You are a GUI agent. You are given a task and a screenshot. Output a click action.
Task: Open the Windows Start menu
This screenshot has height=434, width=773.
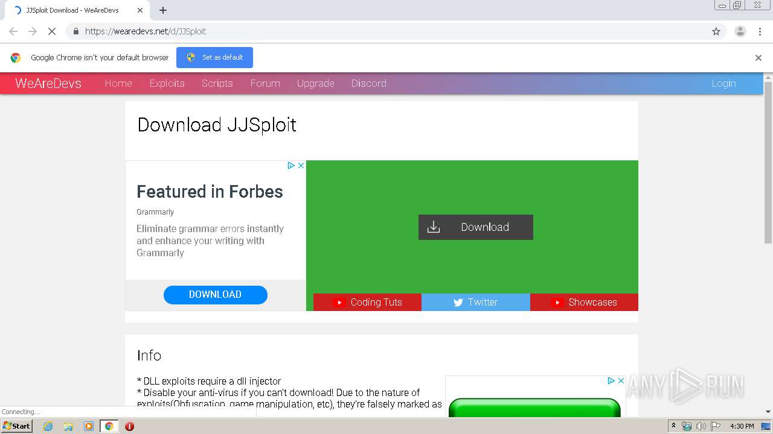(x=17, y=426)
